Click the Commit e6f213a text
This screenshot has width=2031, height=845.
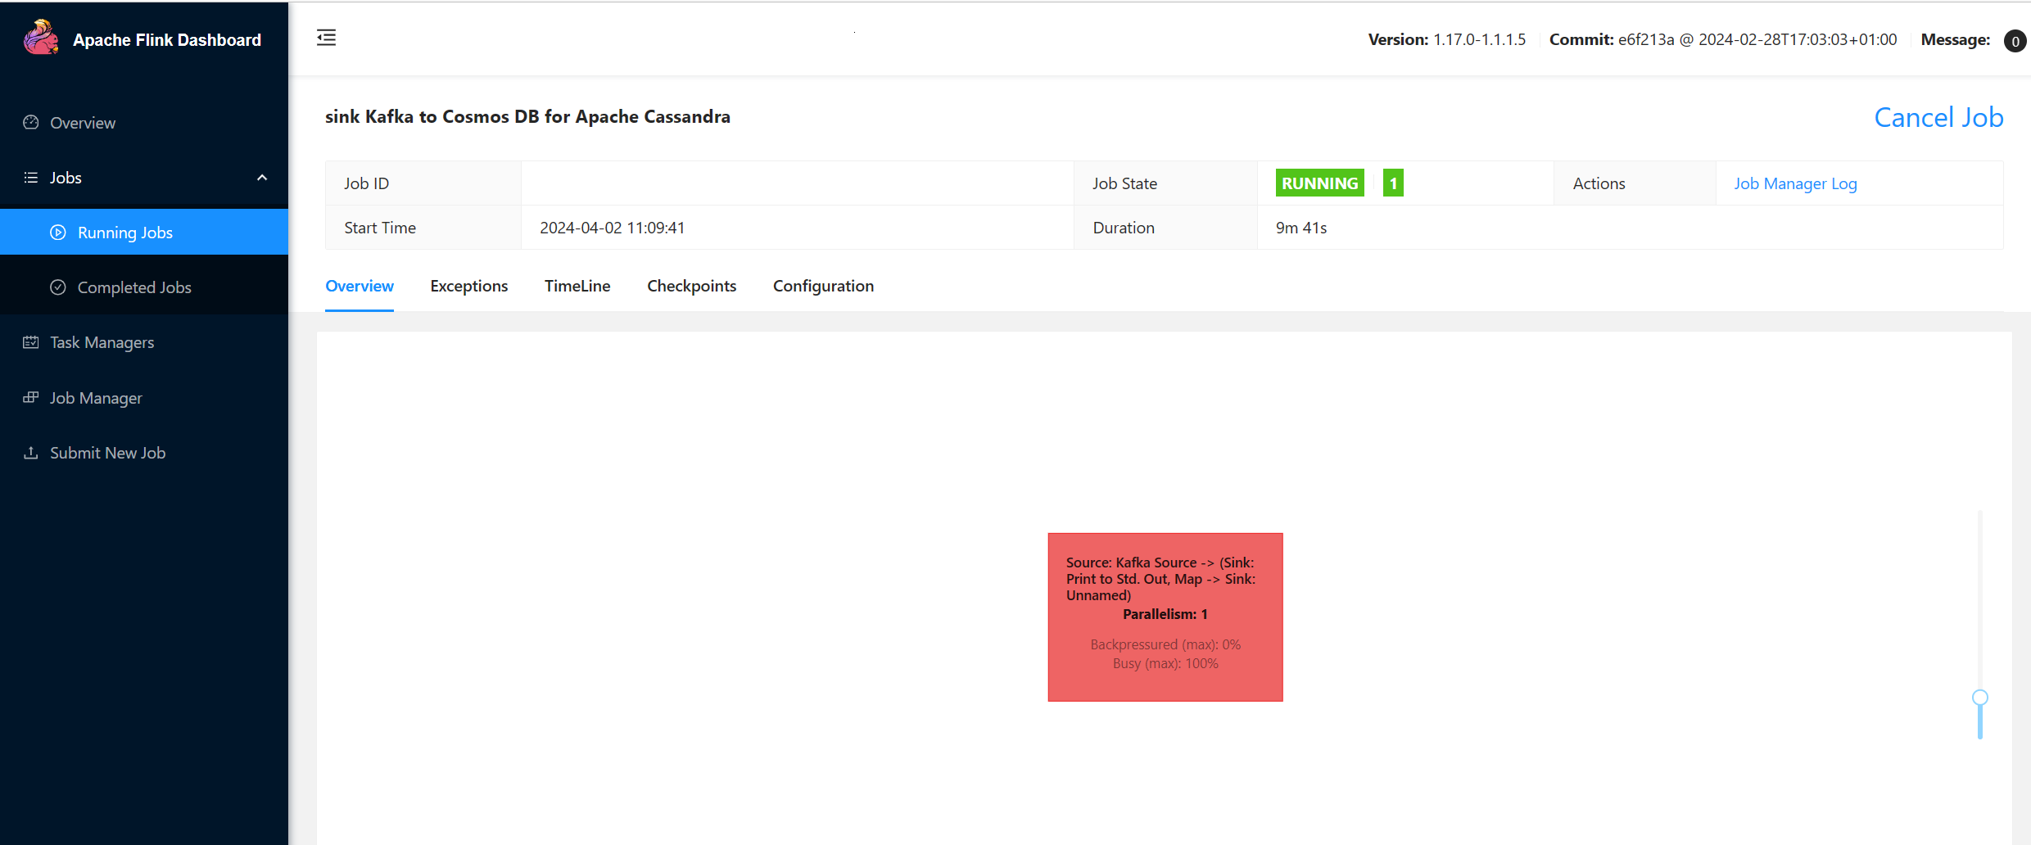point(1723,39)
